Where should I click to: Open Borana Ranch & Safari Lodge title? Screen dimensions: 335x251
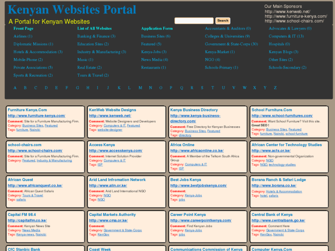coord(279,180)
